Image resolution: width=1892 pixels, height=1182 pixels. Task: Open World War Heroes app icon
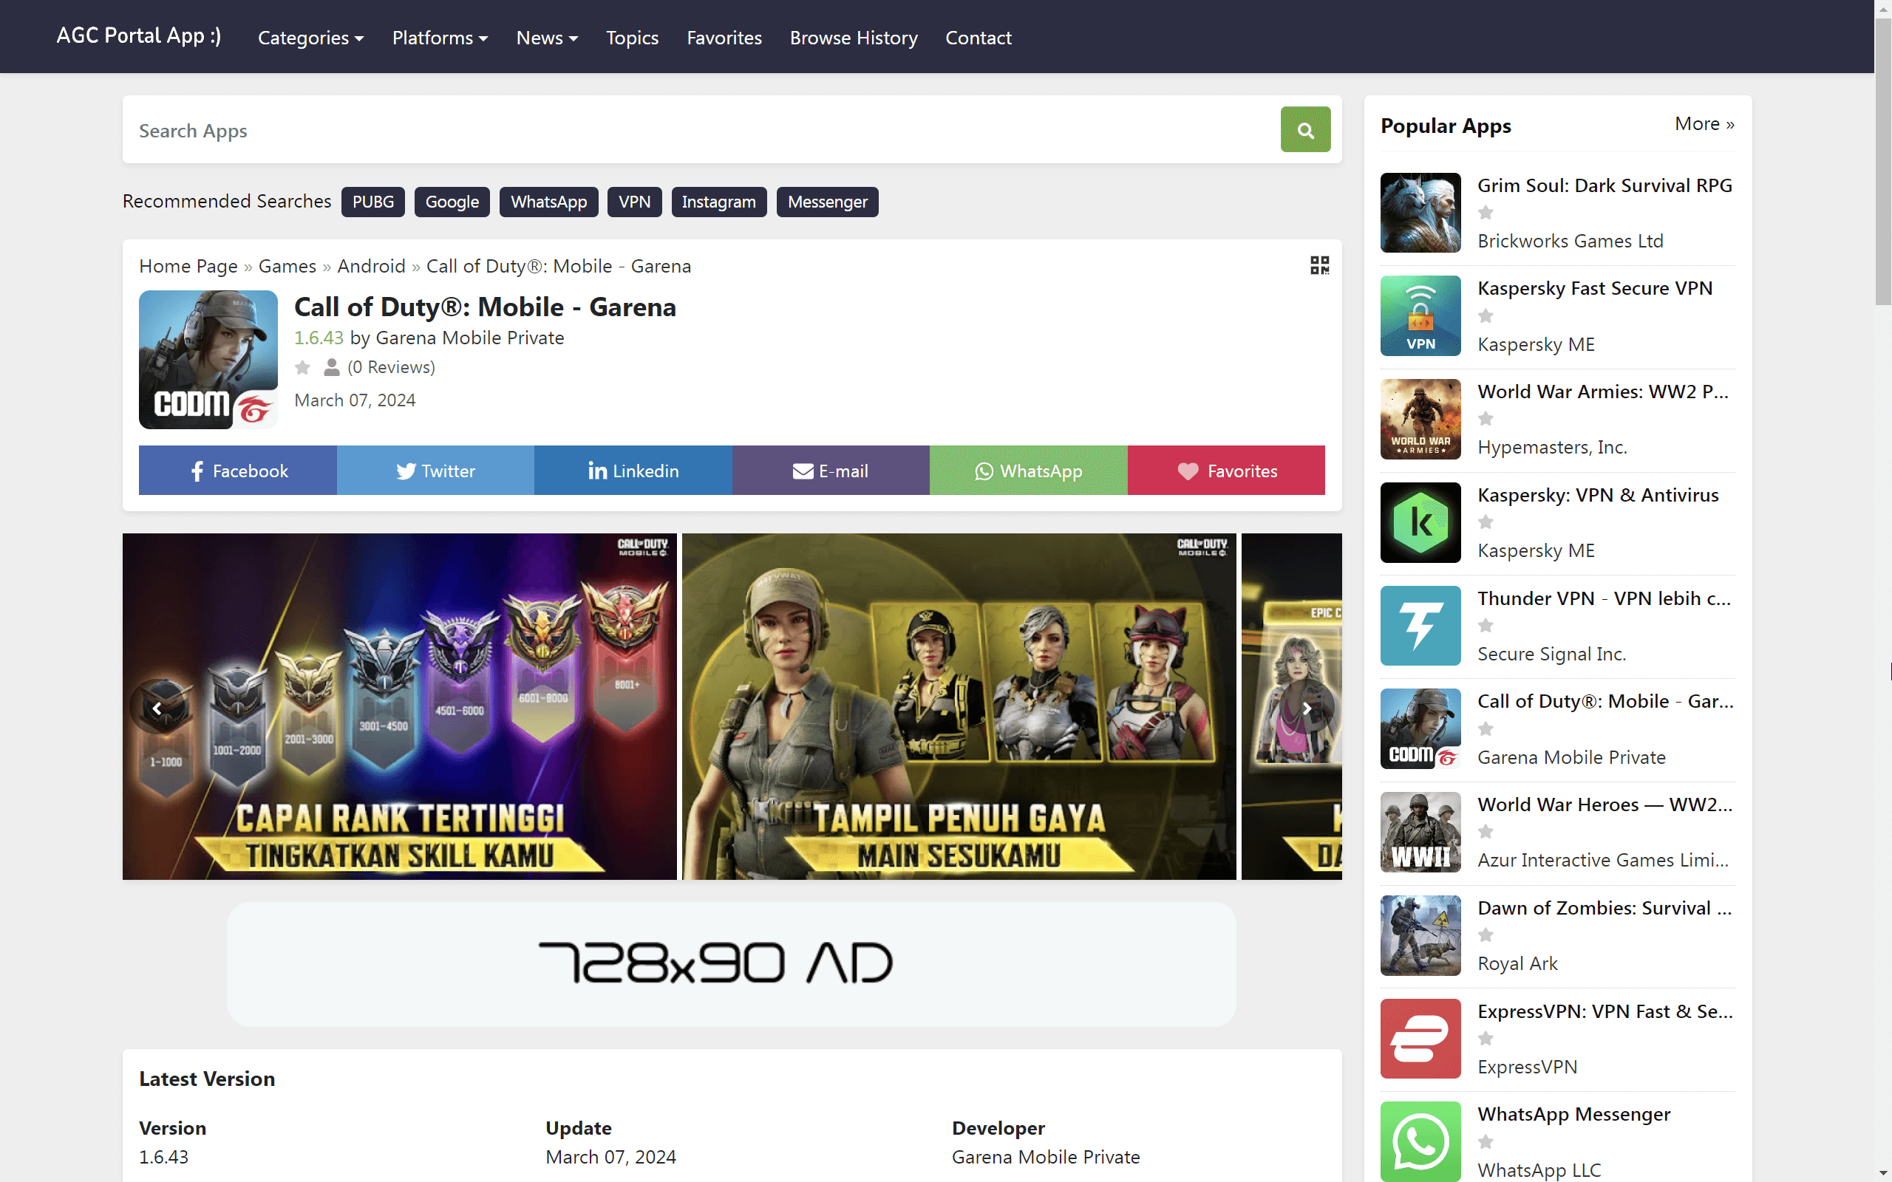(1420, 832)
